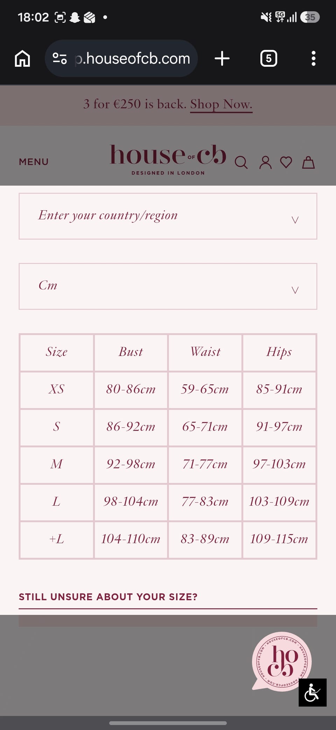
Task: Open a new tab with plus icon
Action: [222, 58]
